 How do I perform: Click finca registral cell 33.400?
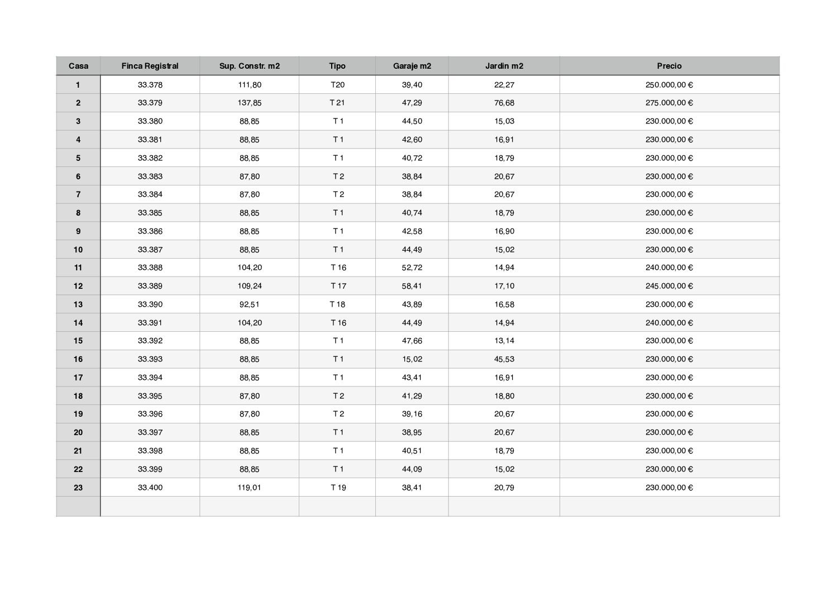click(x=150, y=488)
